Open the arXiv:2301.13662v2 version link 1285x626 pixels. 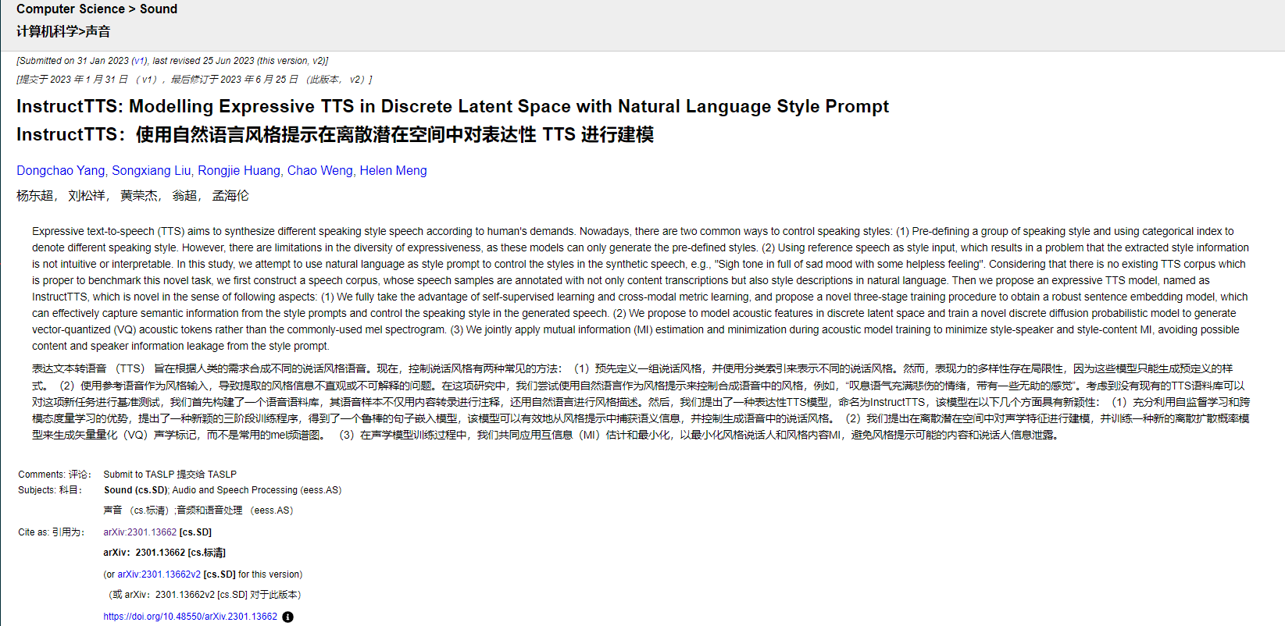pyautogui.click(x=159, y=574)
